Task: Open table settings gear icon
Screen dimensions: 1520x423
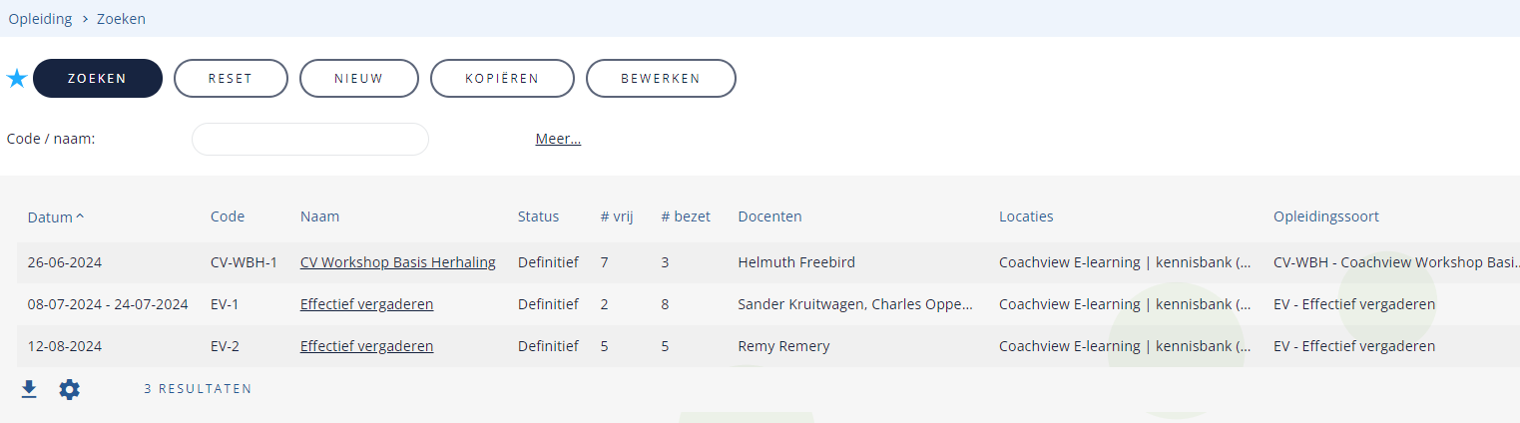Action: tap(69, 389)
